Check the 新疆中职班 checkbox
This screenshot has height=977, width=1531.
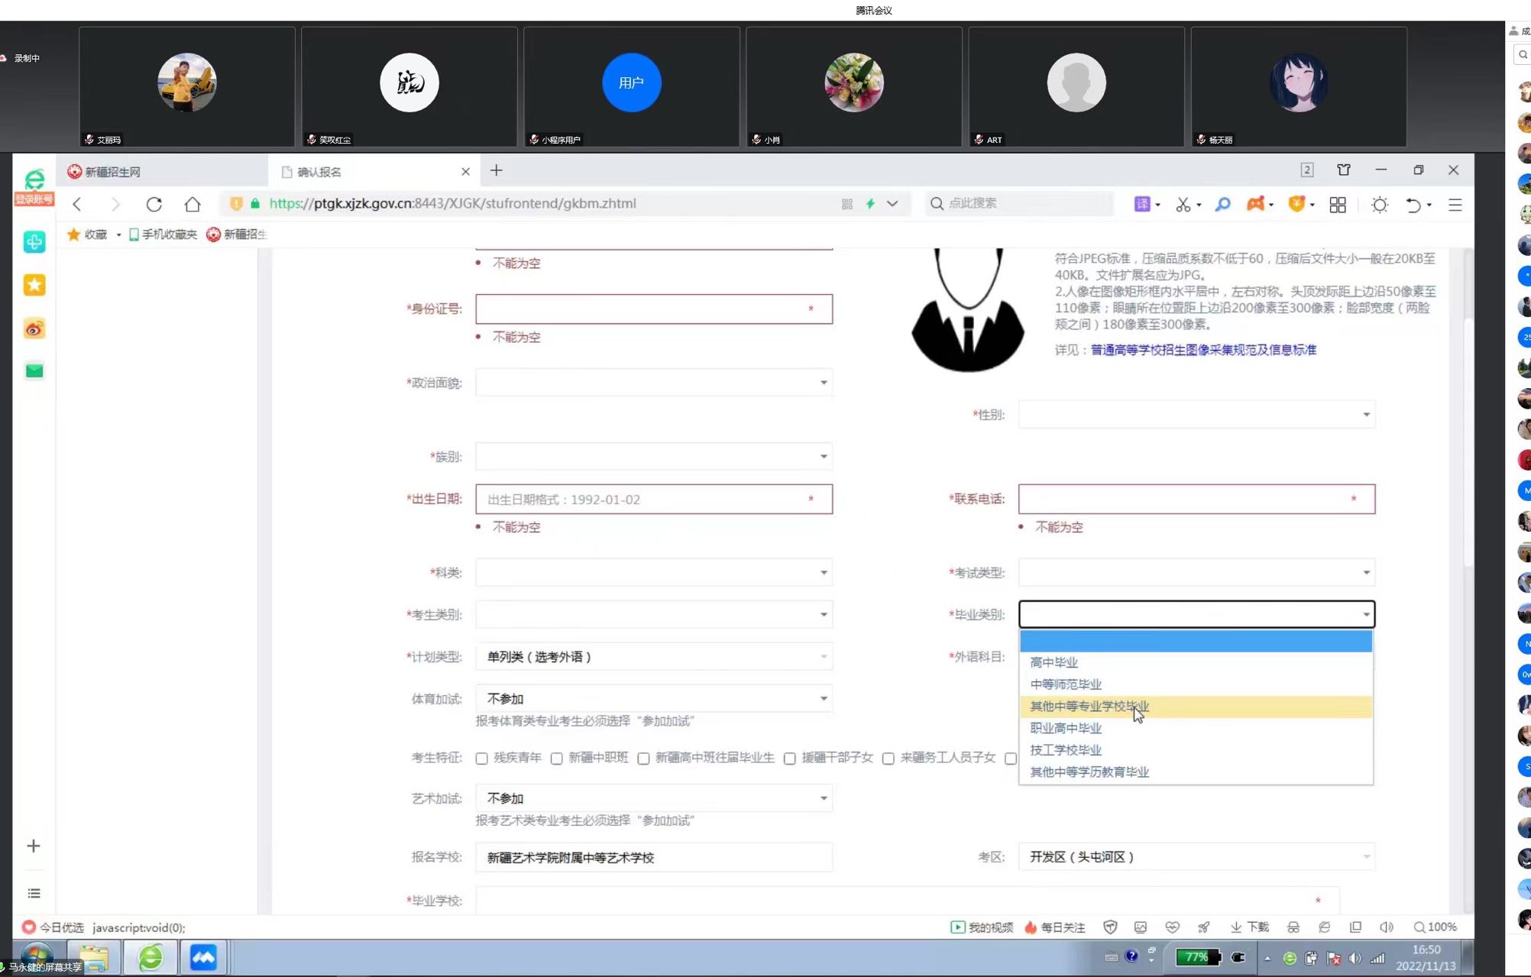tap(557, 759)
